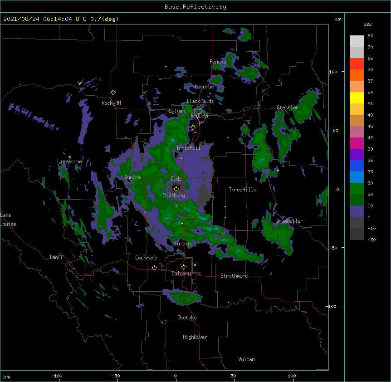Click the white plus marker west of Drumheller
Image resolution: width=391 pixels, height=382 pixels.
[278, 170]
